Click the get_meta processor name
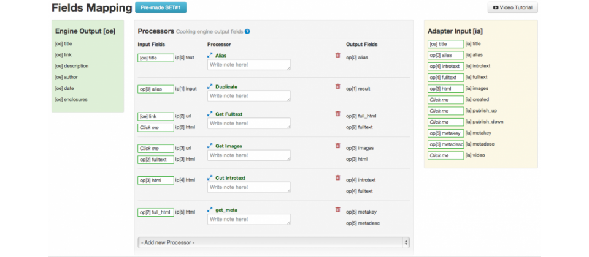The height and width of the screenshot is (257, 589). point(226,210)
